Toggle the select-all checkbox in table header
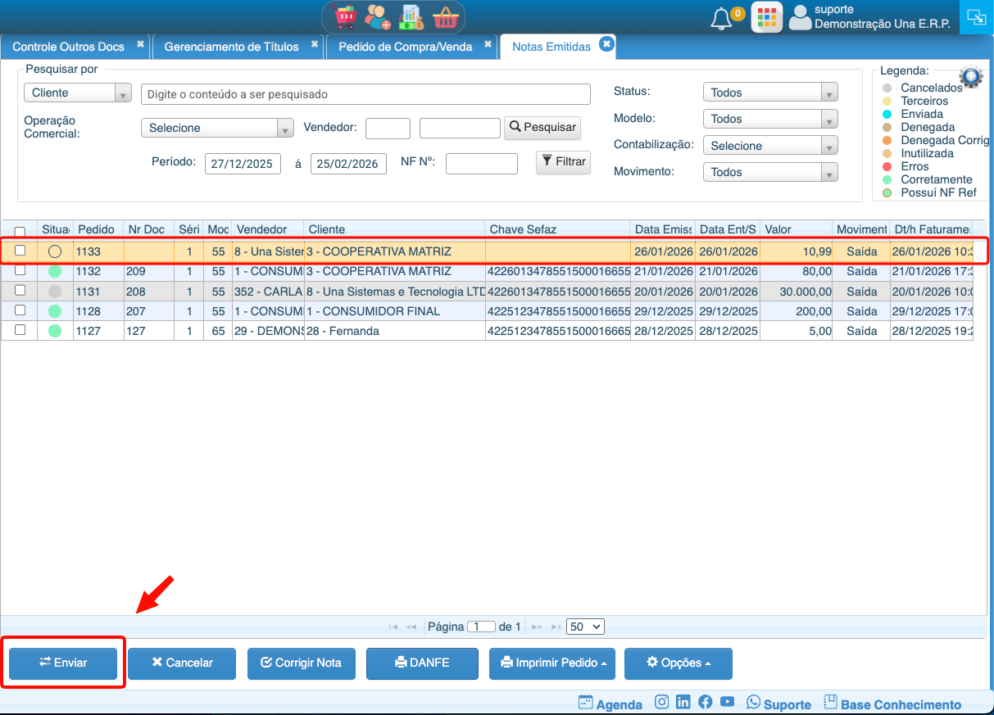This screenshot has height=715, width=994. click(x=20, y=232)
